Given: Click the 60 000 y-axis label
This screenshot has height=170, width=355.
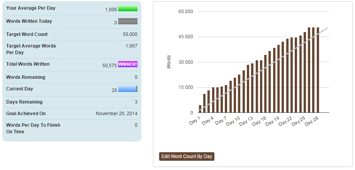Looking at the screenshot, I should click(186, 11).
